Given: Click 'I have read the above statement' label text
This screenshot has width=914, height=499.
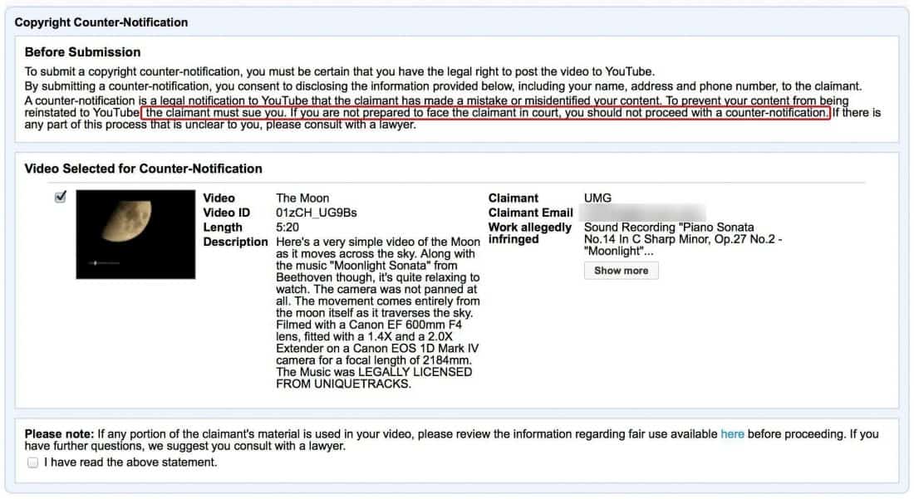Looking at the screenshot, I should tap(130, 462).
